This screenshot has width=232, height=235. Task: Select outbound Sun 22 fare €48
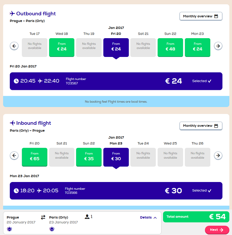pyautogui.click(x=170, y=47)
